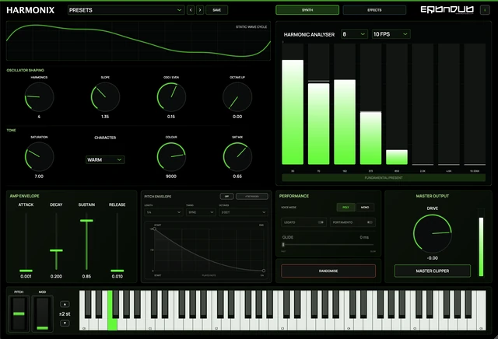Image resolution: width=498 pixels, height=339 pixels.
Task: Click the Saturation value '7.00'
Action: pos(39,176)
